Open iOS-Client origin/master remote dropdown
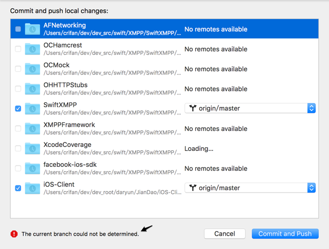The width and height of the screenshot is (329, 249). [250, 188]
